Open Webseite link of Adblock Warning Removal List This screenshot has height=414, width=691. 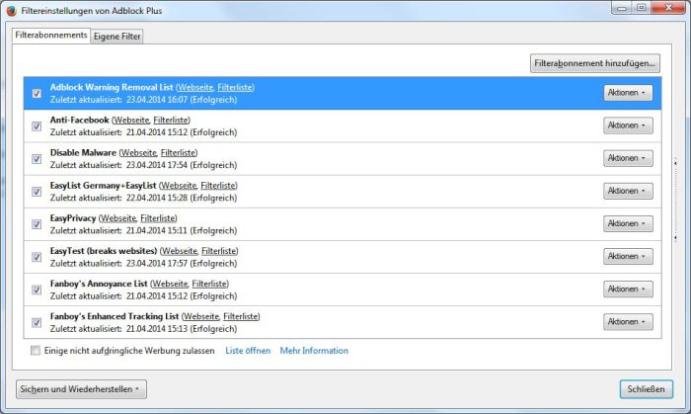click(195, 87)
